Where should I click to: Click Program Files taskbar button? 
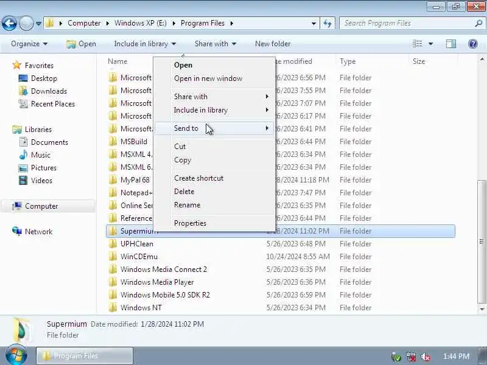(x=85, y=356)
